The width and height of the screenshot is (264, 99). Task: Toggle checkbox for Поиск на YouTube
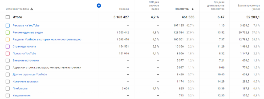pyautogui.click(x=7, y=54)
